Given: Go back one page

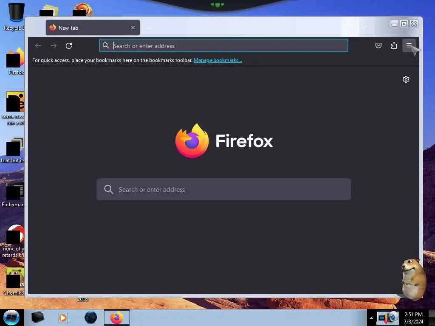Looking at the screenshot, I should 38,46.
